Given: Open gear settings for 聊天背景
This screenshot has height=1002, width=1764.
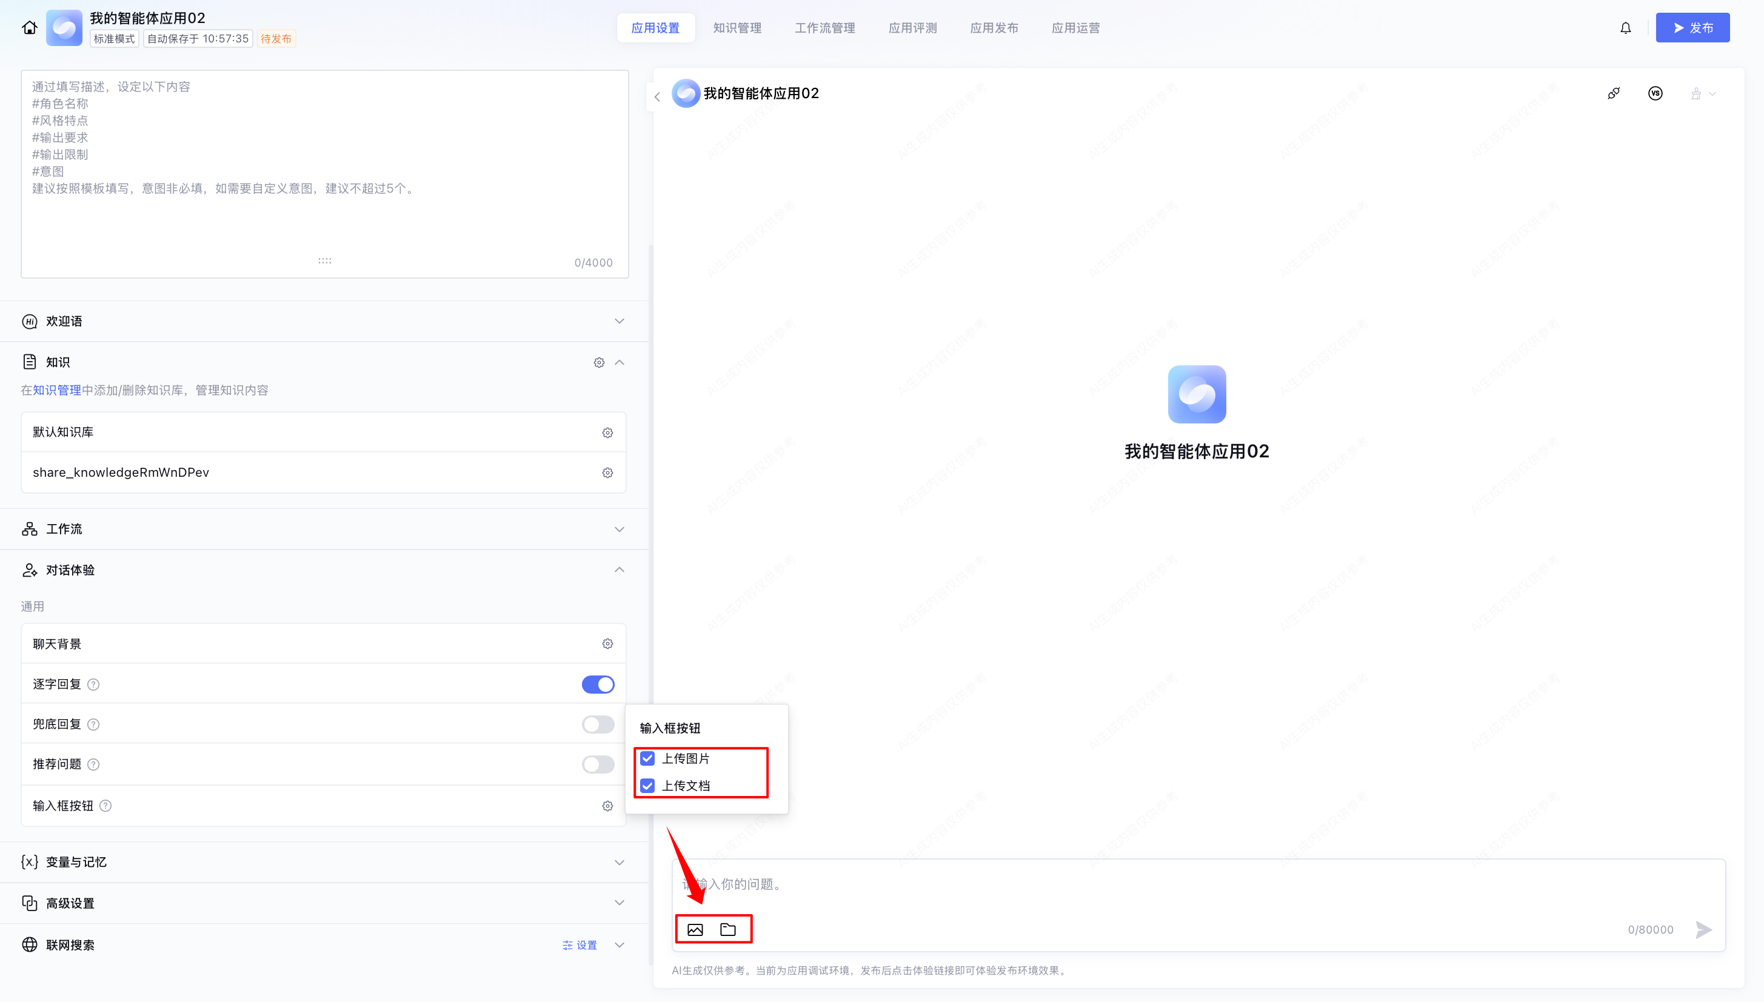Looking at the screenshot, I should [607, 643].
